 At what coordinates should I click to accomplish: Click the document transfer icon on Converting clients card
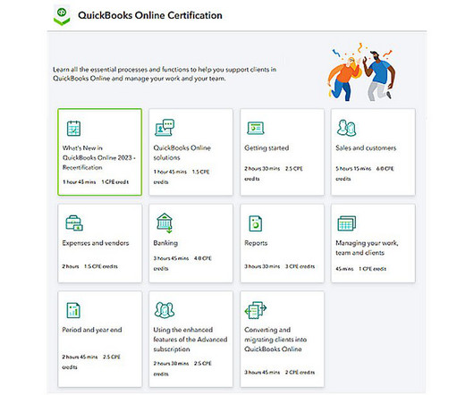256,310
